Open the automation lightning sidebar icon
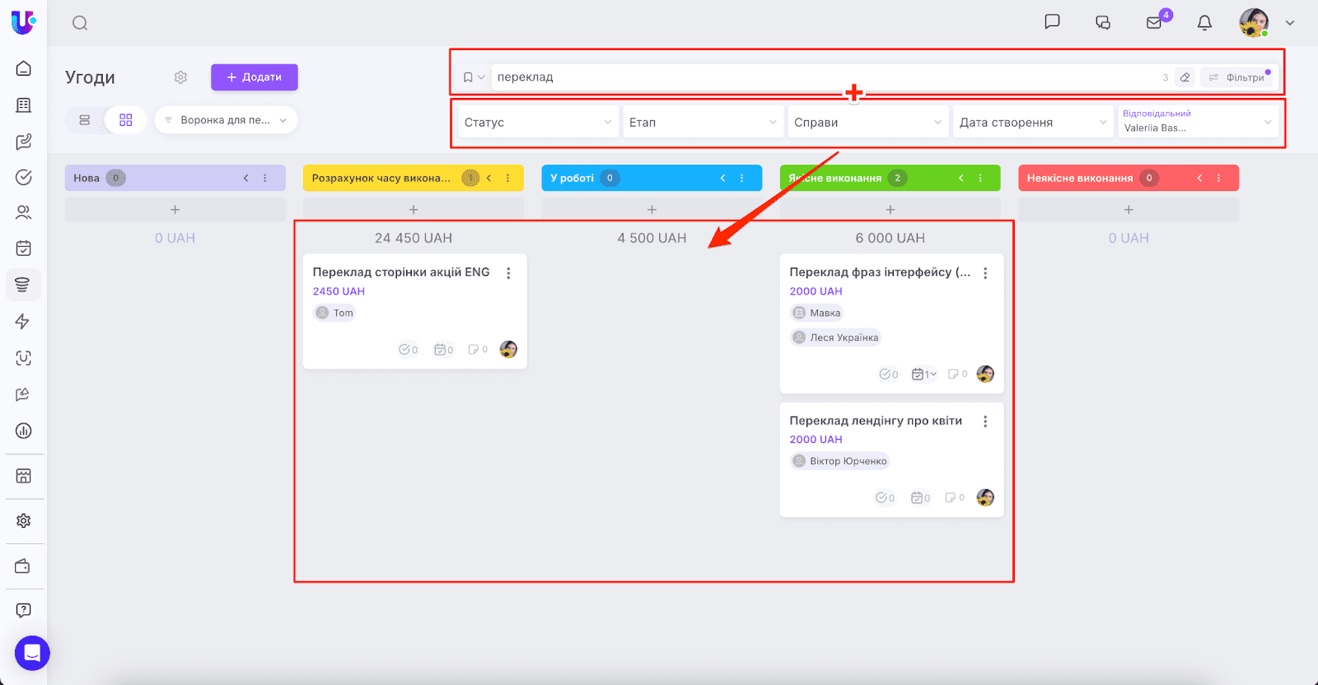The image size is (1318, 685). (23, 321)
